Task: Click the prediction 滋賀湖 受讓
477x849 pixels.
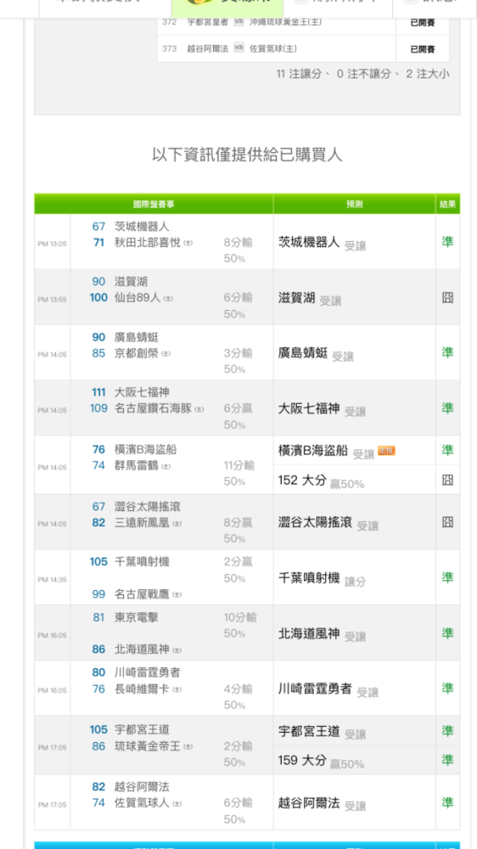Action: coord(310,298)
